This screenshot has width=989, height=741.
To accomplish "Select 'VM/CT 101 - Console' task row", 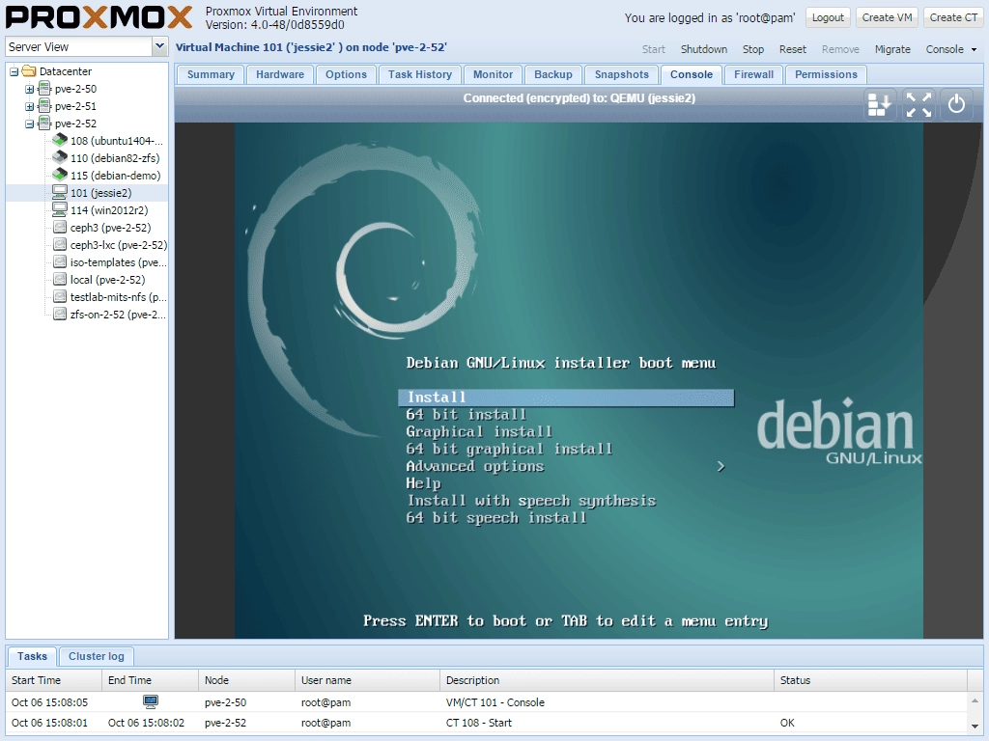I will (487, 702).
